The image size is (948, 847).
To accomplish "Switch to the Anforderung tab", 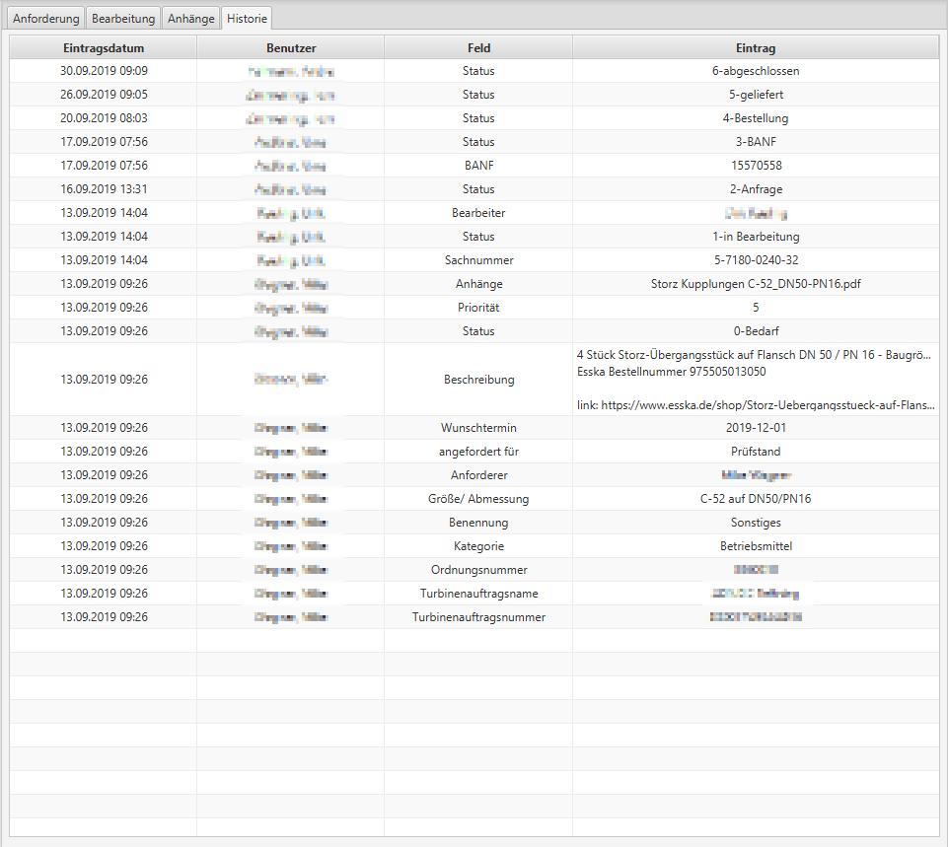I will pos(45,19).
